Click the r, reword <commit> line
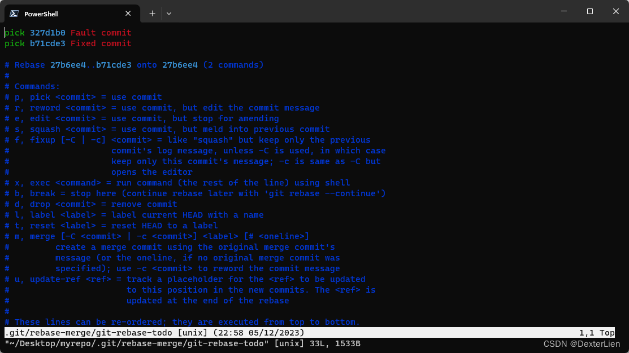Viewport: 629px width, 353px height. [x=162, y=108]
